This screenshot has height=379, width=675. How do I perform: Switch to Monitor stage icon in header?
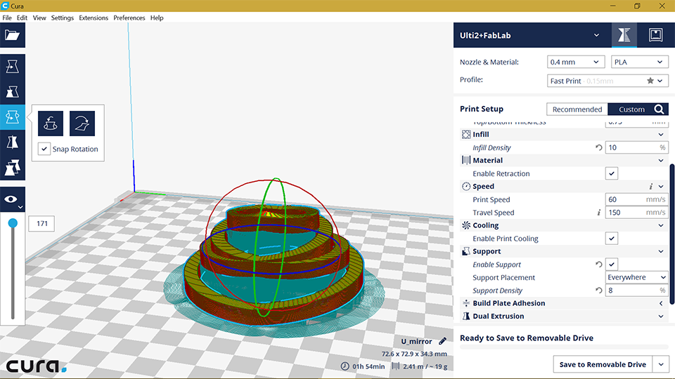(655, 35)
